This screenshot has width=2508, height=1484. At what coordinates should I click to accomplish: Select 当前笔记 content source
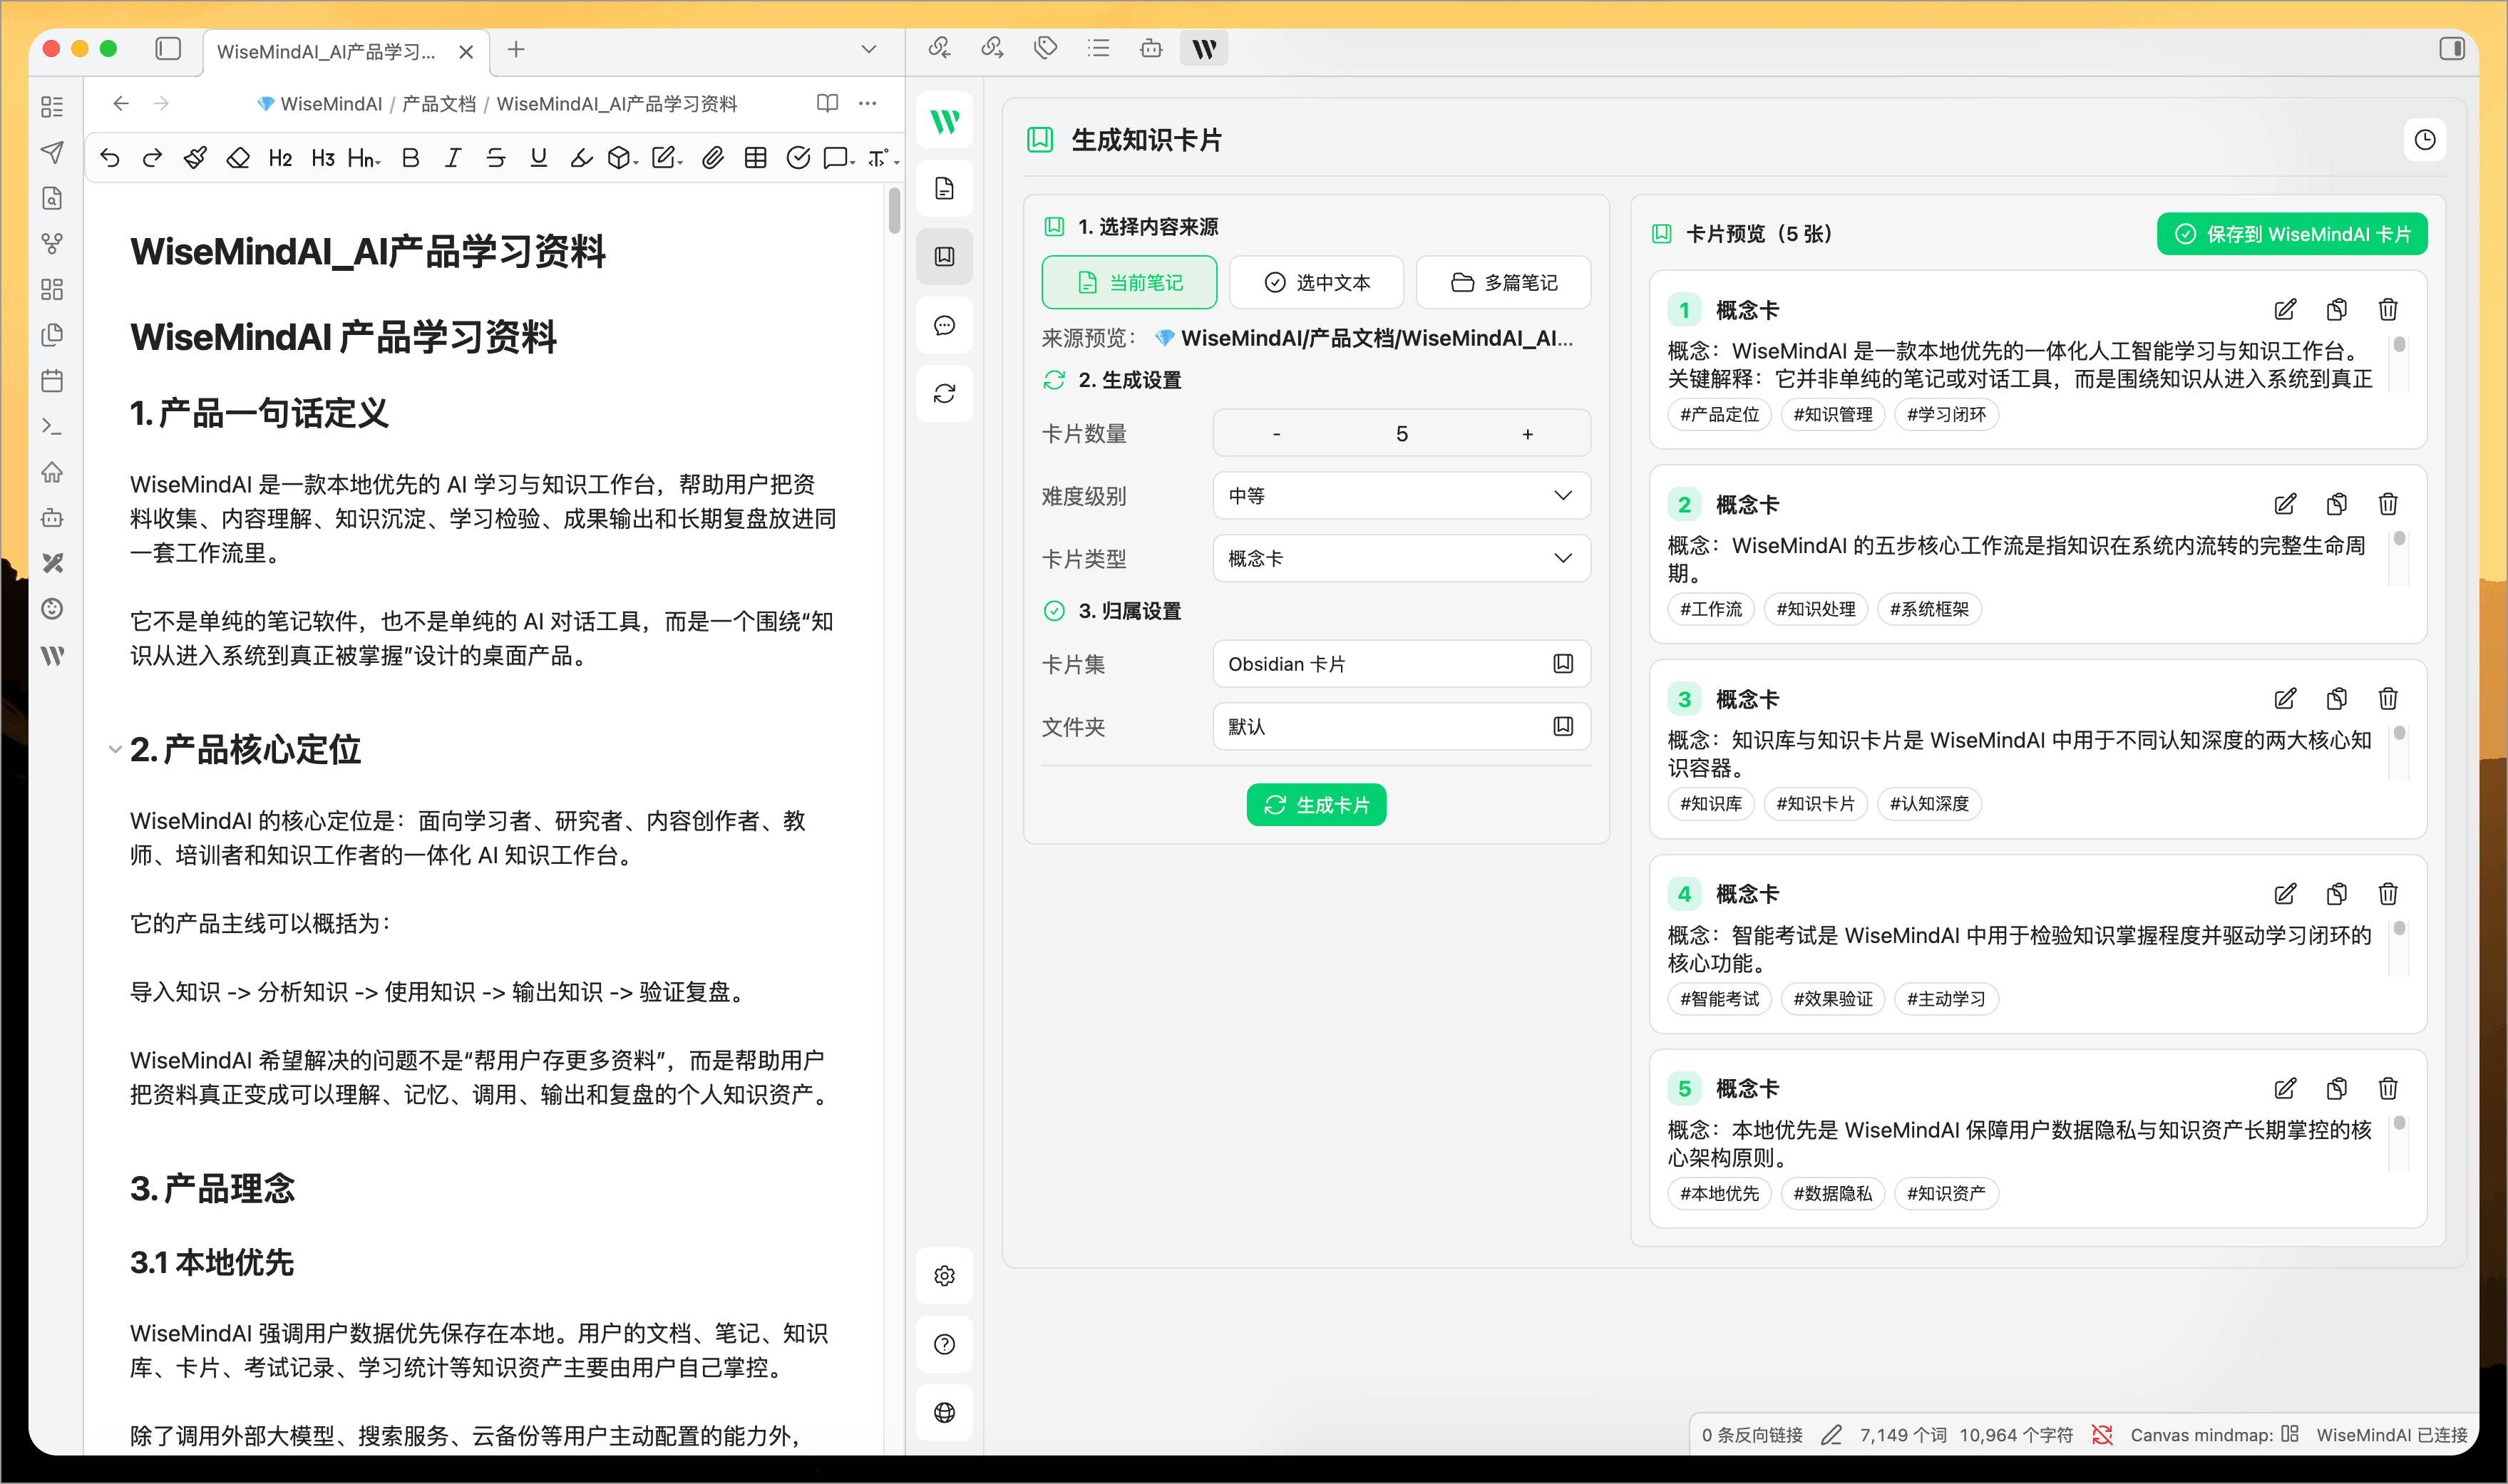coord(1129,282)
